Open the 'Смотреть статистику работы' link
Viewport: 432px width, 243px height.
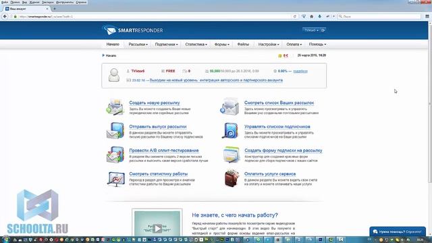pos(159,174)
